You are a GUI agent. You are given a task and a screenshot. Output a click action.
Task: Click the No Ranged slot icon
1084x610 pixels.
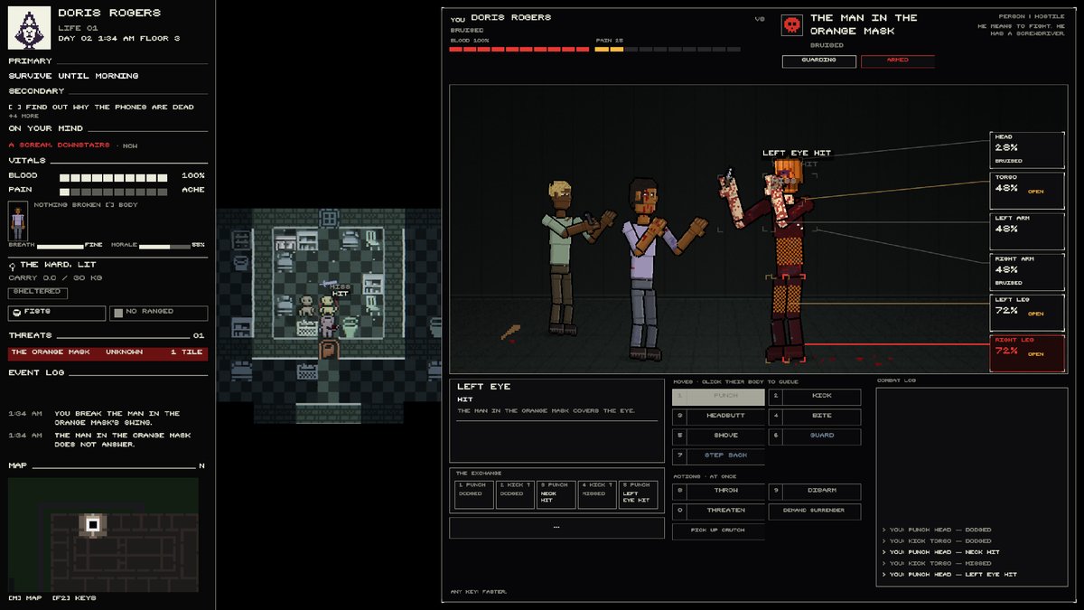click(x=117, y=314)
